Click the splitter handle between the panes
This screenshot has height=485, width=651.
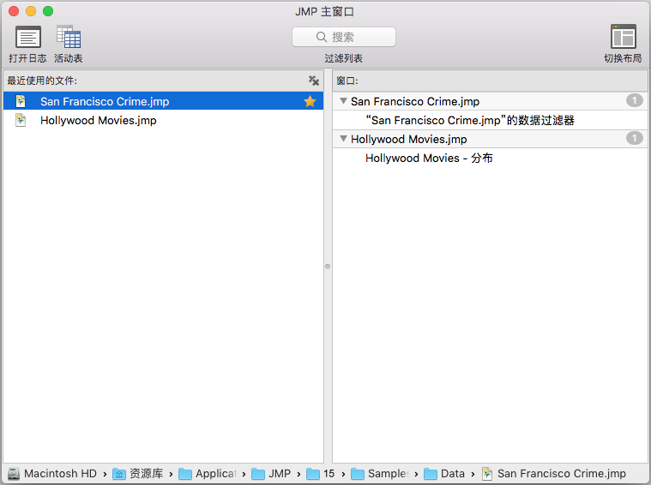328,266
